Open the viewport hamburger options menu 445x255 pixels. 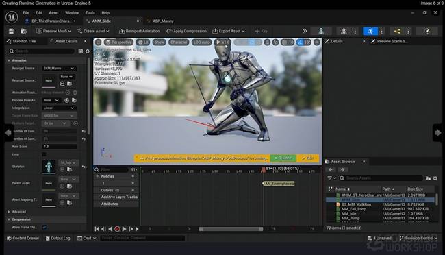coord(98,42)
